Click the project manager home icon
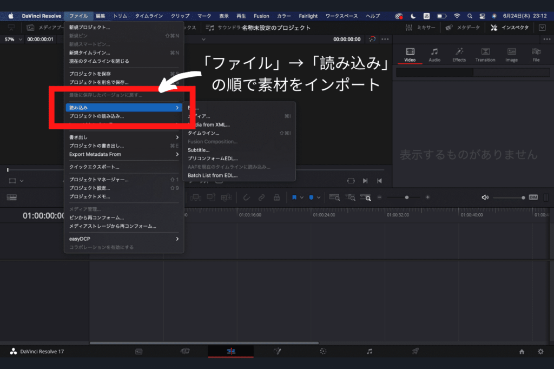This screenshot has height=369, width=554. pyautogui.click(x=522, y=352)
